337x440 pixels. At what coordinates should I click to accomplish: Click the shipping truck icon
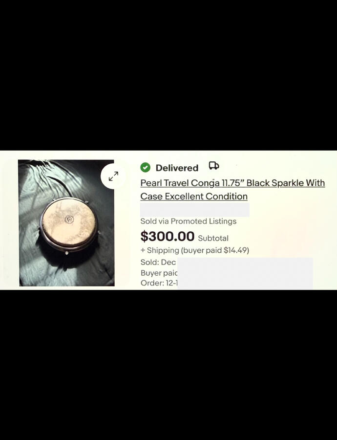click(214, 166)
